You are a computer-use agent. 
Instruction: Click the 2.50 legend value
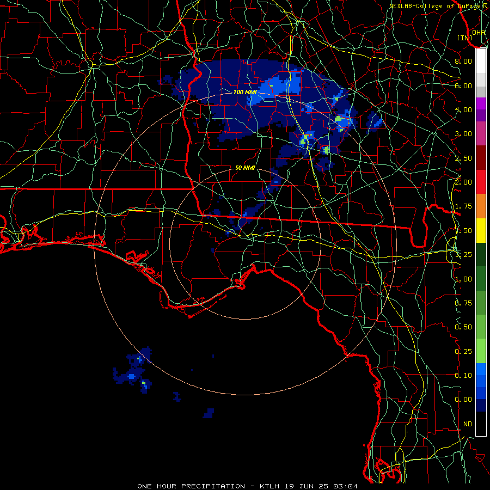[463, 158]
